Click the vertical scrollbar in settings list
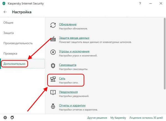This screenshot has height=121, width=166. (x=165, y=54)
